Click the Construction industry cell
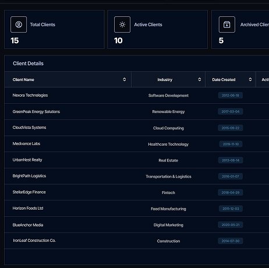Screen dimensions: 269x268 [x=168, y=241]
